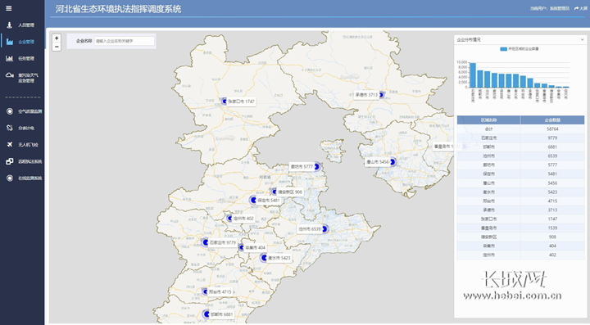Zoom out the map with minus button
Viewport: 590px width, 325px height.
pyautogui.click(x=57, y=47)
